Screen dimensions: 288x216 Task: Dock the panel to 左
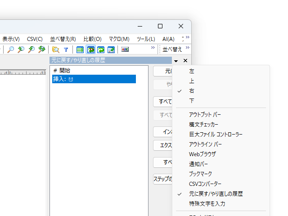[221, 71]
